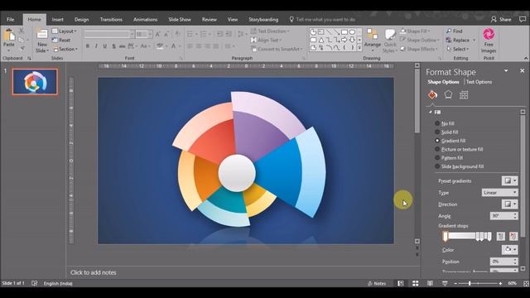Screen dimensions: 530x298
Task: Click the zoom slider in status bar
Action: (x=478, y=283)
